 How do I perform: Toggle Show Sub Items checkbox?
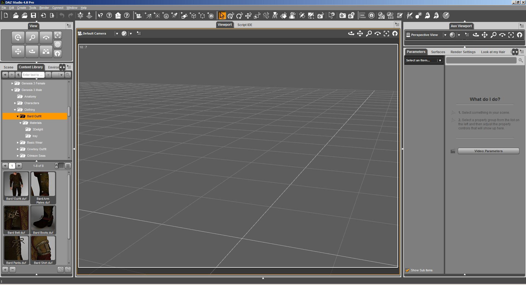point(408,270)
